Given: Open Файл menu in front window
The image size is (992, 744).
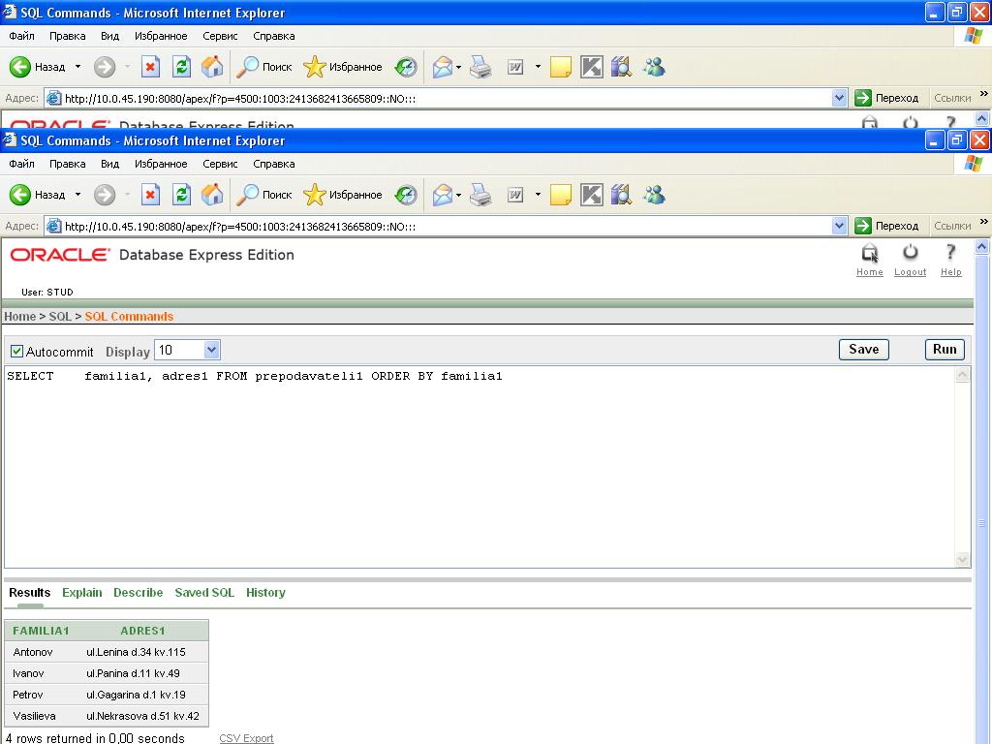Looking at the screenshot, I should tap(21, 164).
